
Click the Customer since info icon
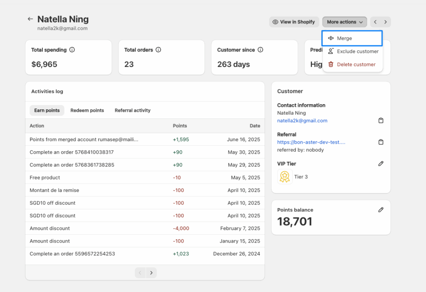click(x=260, y=50)
